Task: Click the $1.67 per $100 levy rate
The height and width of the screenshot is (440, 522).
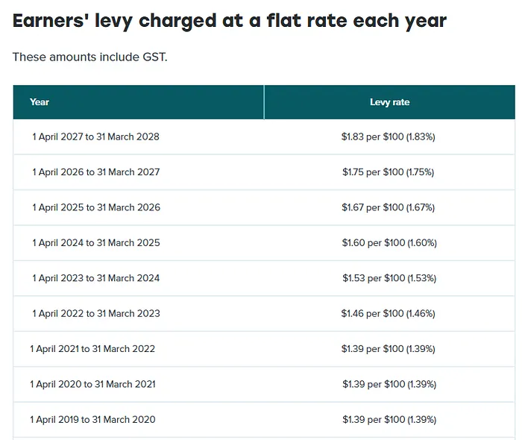Action: 389,207
